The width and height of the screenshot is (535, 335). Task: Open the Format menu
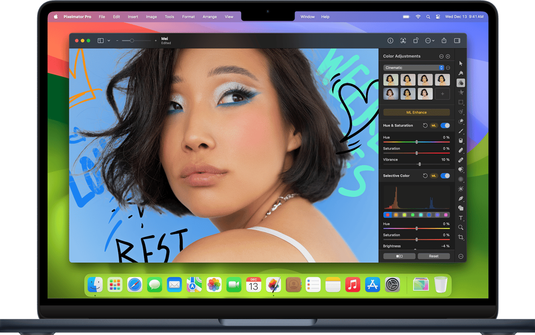188,17
